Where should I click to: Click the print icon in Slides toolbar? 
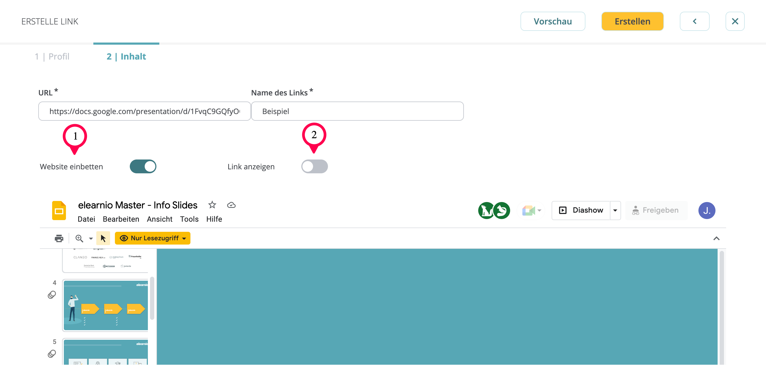click(x=59, y=238)
